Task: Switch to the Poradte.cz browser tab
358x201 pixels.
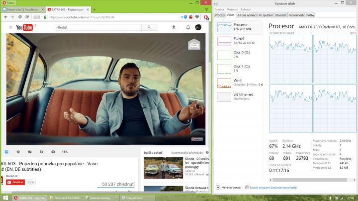Action: click(x=23, y=9)
